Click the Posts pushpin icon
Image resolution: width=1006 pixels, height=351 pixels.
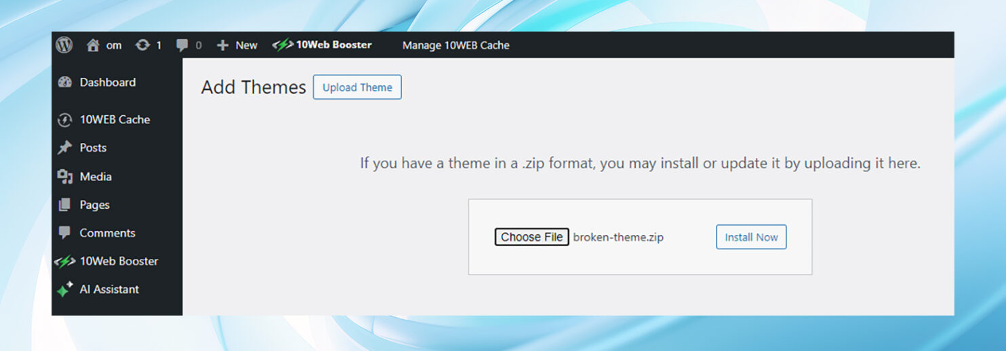(x=65, y=148)
